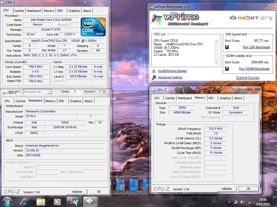Select Memory tab in top CPU-Z window
Viewport: 277px width, 207px height.
click(49, 11)
